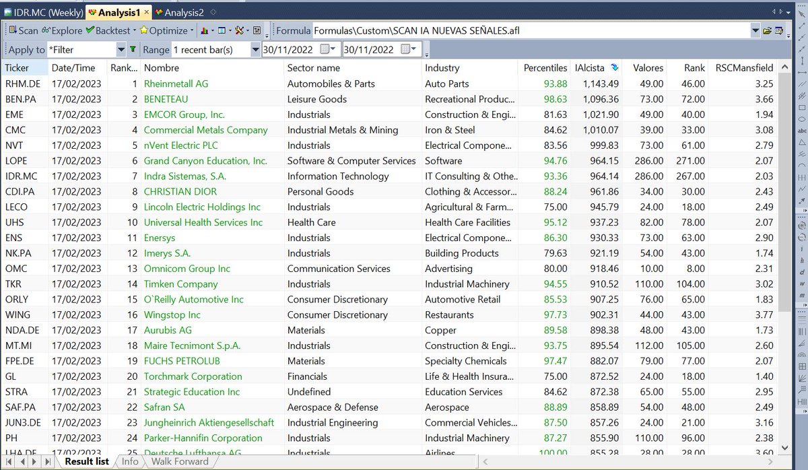Sort by the Percentiles column header
Image resolution: width=808 pixels, height=470 pixels.
[x=545, y=67]
